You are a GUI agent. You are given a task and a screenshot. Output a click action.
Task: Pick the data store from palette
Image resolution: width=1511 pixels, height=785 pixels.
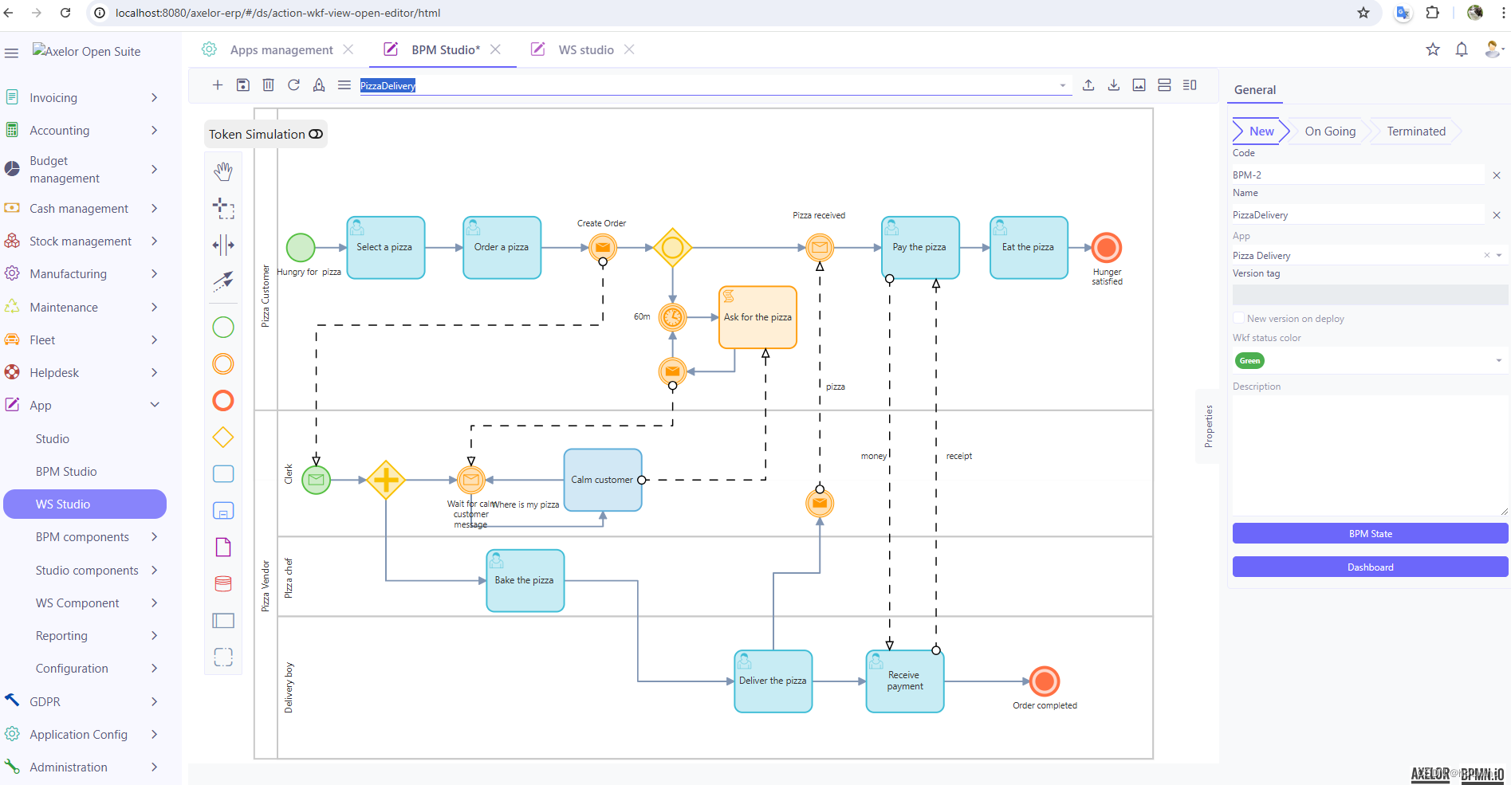[x=223, y=583]
